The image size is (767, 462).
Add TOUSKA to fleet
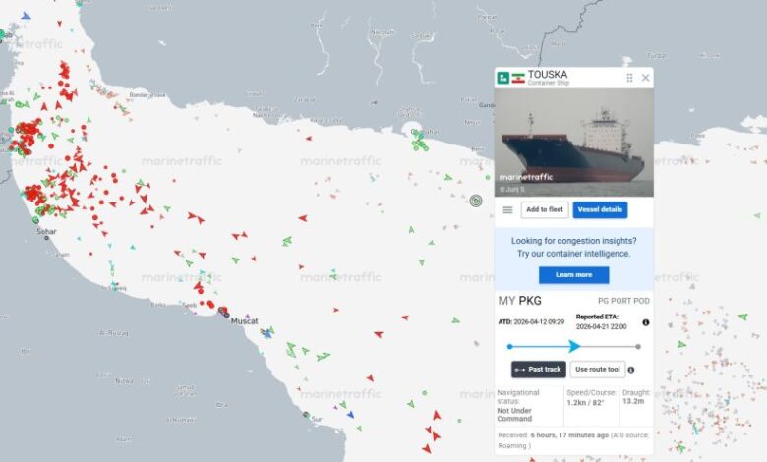coord(545,209)
